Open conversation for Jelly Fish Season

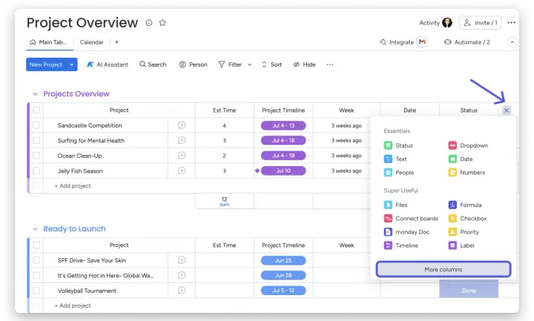182,171
